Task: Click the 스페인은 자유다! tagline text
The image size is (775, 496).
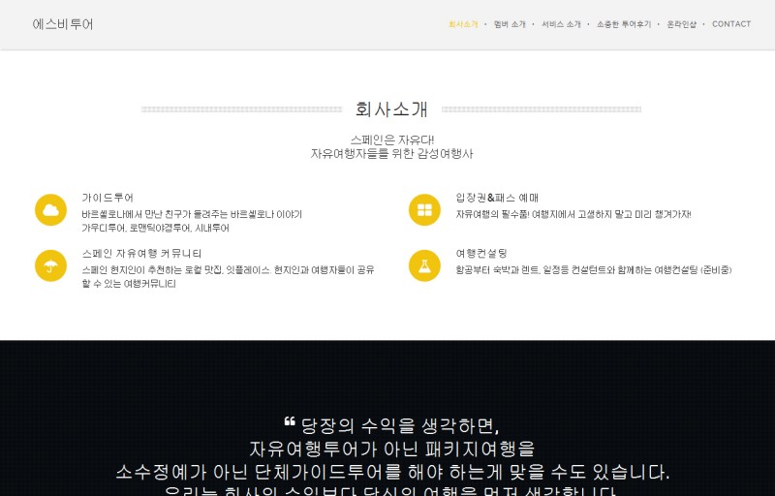Action: coord(391,139)
